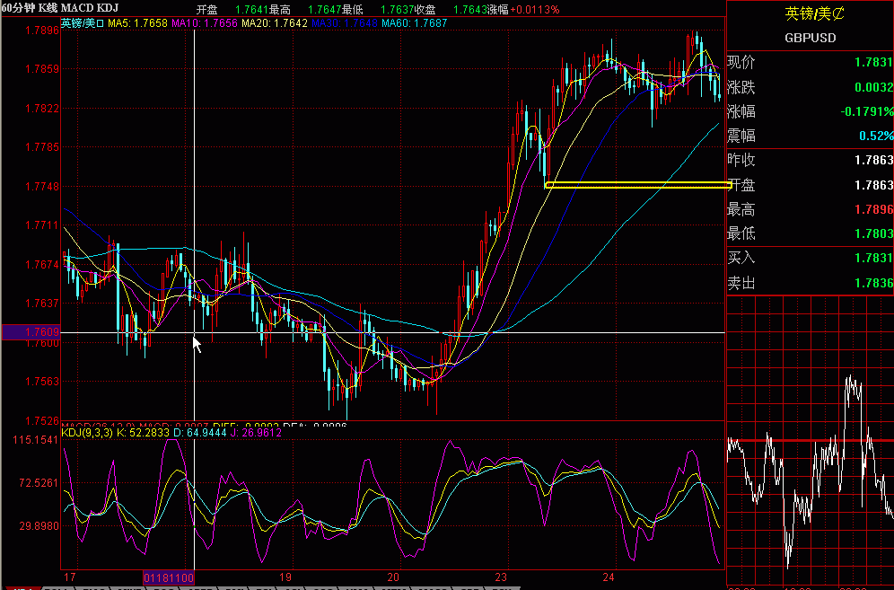Click the 1.7859 label on price axis
Image resolution: width=894 pixels, height=590 pixels.
[x=42, y=69]
